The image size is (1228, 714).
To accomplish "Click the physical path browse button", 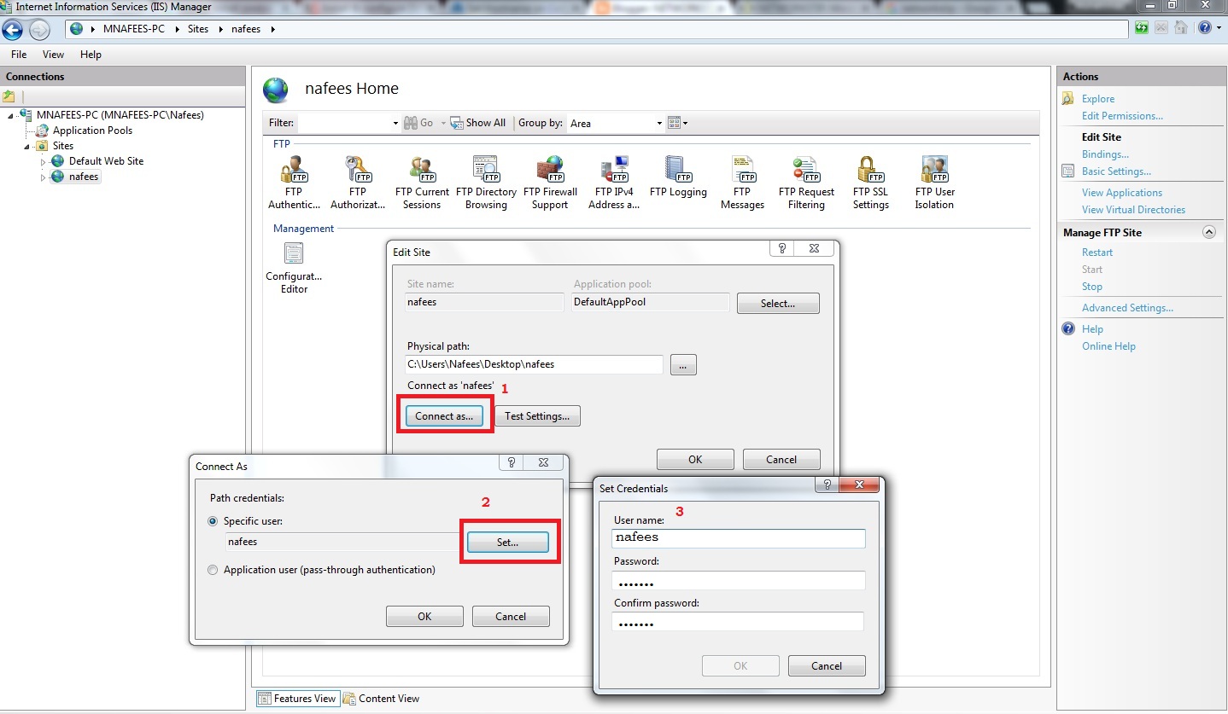I will point(683,365).
